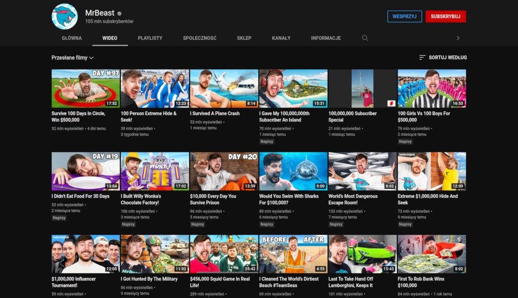Open $1,000,000 Influencer Tournament thumbnail
The image size is (518, 298).
tap(85, 254)
